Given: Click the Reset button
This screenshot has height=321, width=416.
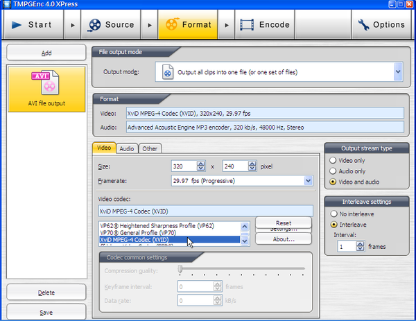Looking at the screenshot, I should 284,223.
